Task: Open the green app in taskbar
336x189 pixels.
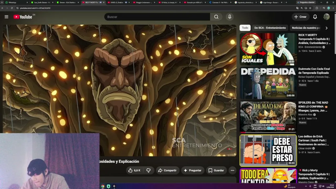Action: pyautogui.click(x=108, y=186)
